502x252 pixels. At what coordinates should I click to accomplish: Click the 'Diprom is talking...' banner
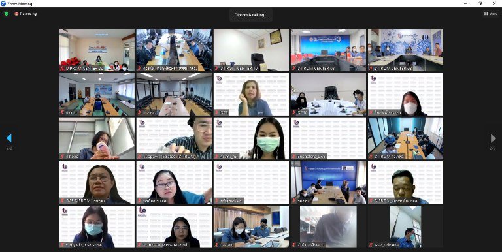pos(251,15)
